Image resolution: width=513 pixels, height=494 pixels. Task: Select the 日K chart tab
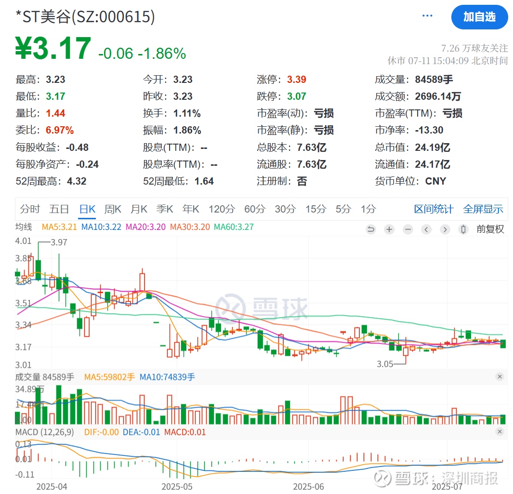pyautogui.click(x=87, y=209)
